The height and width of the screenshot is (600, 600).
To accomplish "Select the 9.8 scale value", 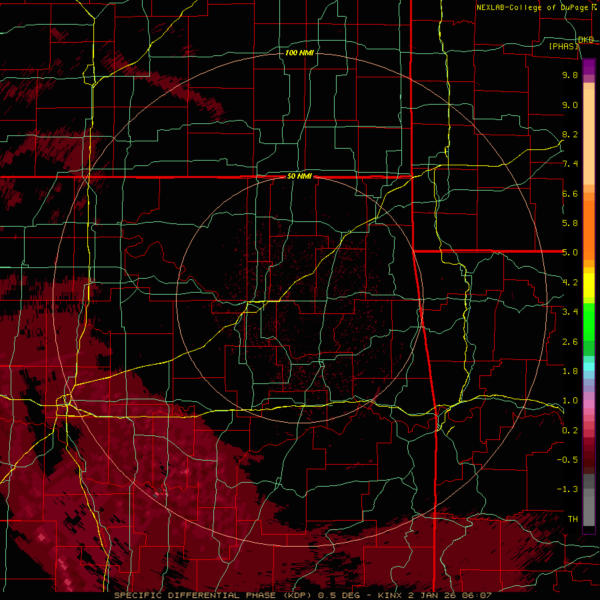I will (x=570, y=75).
